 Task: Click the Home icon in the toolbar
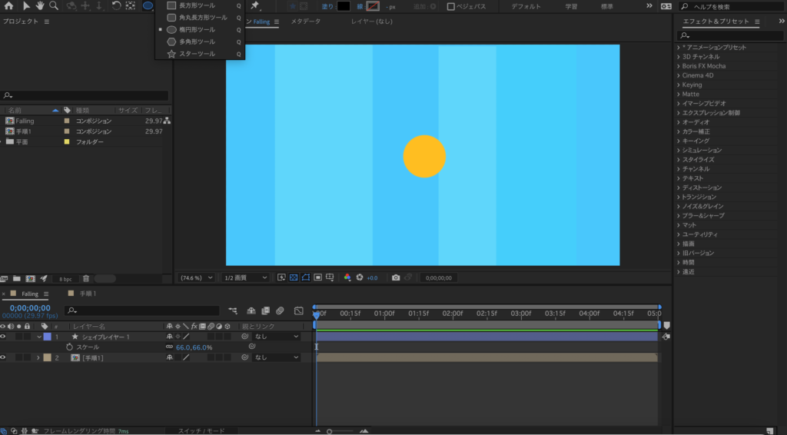point(9,6)
